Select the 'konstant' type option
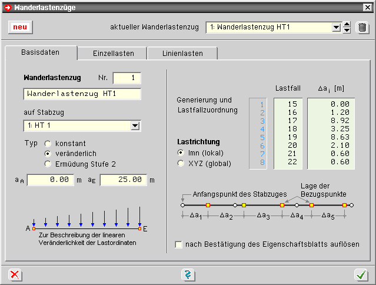Viewport: 376px width, 285px height. point(48,143)
